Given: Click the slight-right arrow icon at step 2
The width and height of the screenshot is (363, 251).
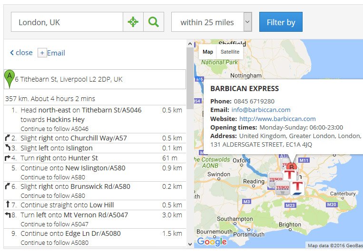Looking at the screenshot, I should pyautogui.click(x=8, y=138).
